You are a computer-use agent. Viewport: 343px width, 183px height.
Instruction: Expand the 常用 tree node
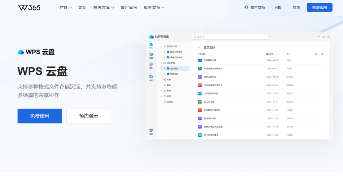(161, 90)
